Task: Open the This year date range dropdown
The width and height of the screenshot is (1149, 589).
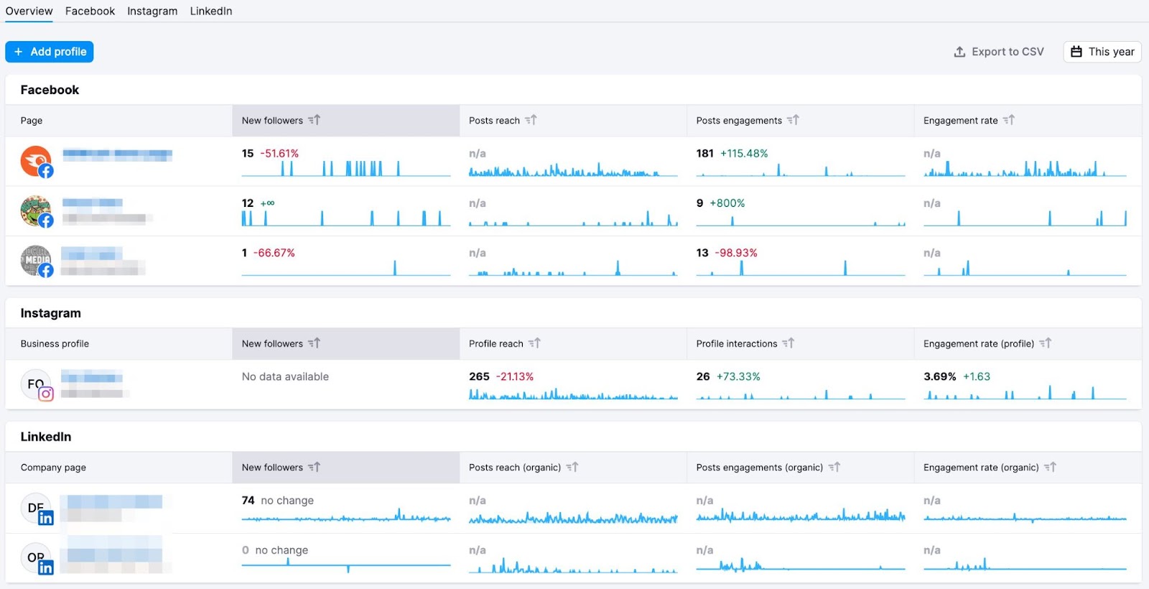Action: [x=1102, y=52]
